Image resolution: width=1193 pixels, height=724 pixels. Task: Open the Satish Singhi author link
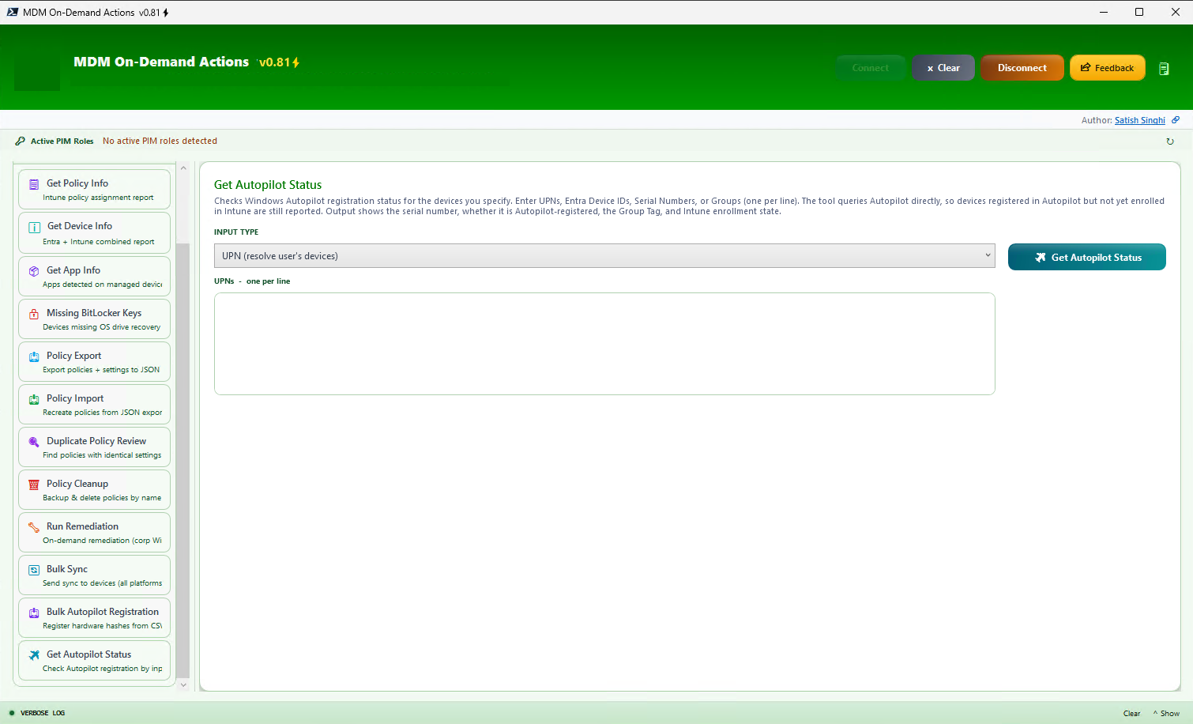click(x=1139, y=120)
